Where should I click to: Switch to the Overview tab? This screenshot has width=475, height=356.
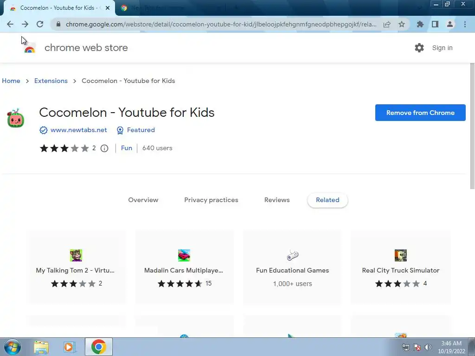(143, 200)
